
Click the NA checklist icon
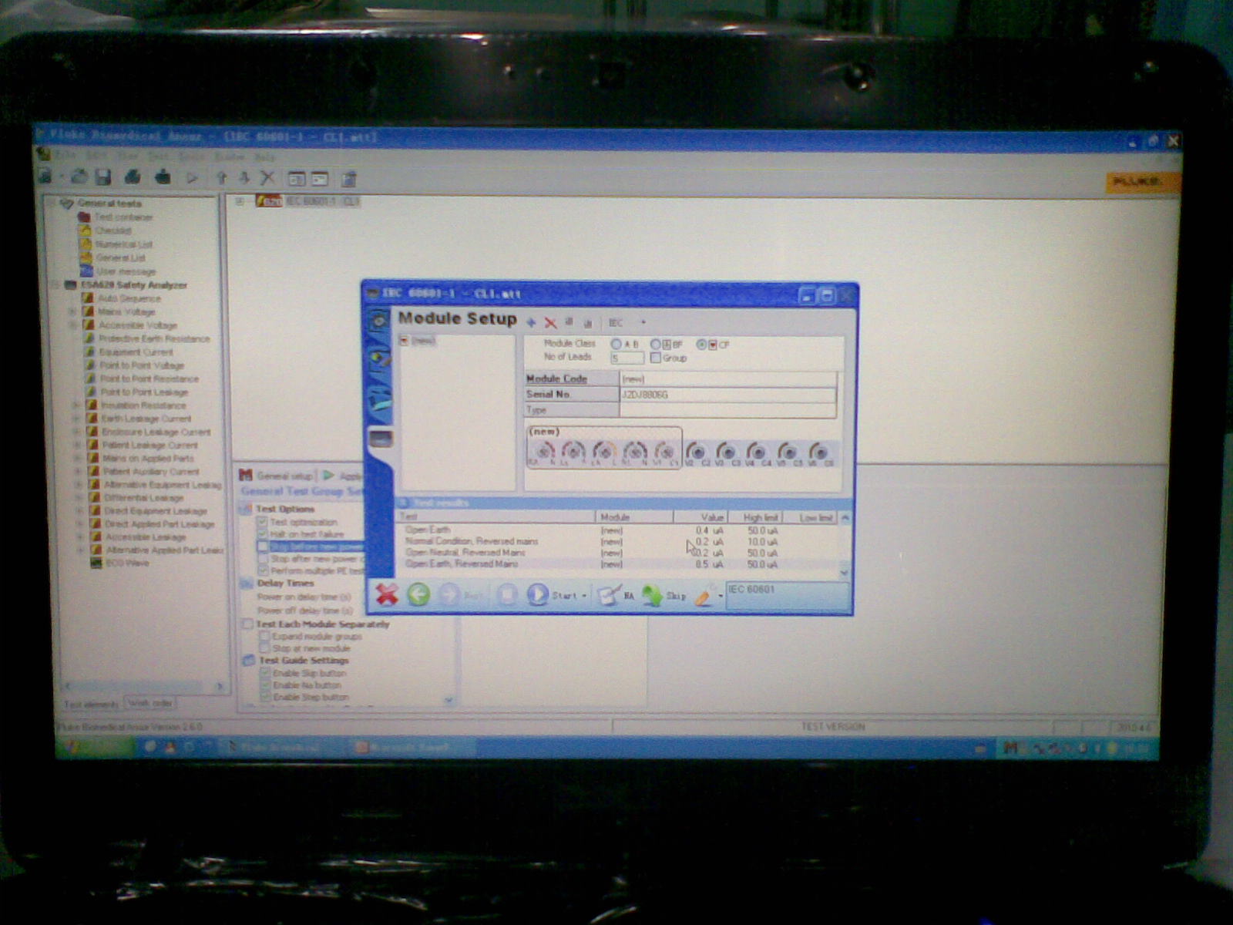[x=609, y=595]
